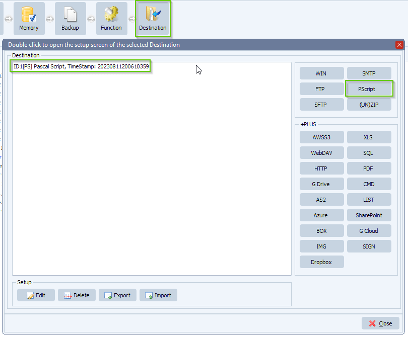The width and height of the screenshot is (408, 337).
Task: Select the Dropbox destination type
Action: tap(321, 262)
